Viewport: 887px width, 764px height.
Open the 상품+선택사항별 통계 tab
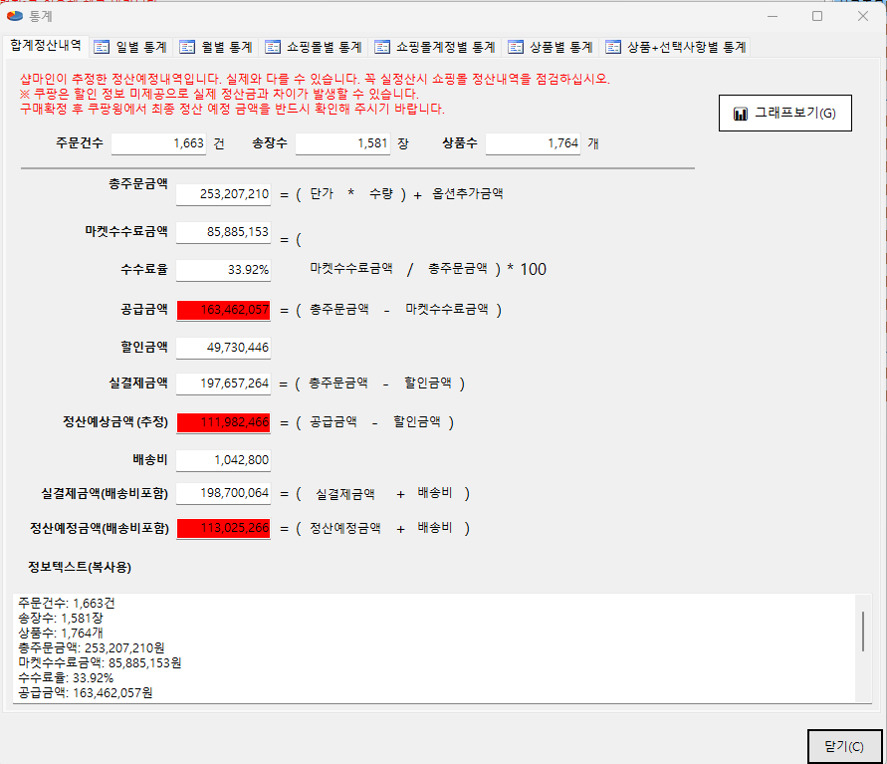coord(675,47)
